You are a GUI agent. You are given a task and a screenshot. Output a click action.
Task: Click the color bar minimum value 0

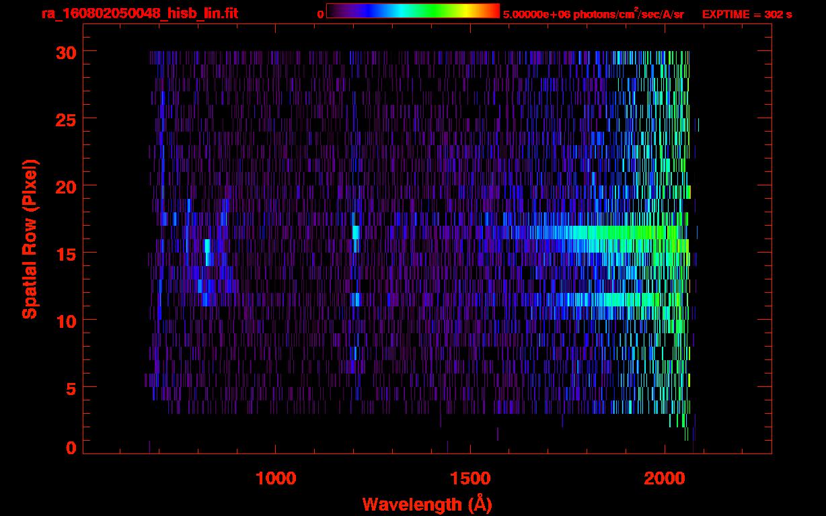tap(320, 13)
